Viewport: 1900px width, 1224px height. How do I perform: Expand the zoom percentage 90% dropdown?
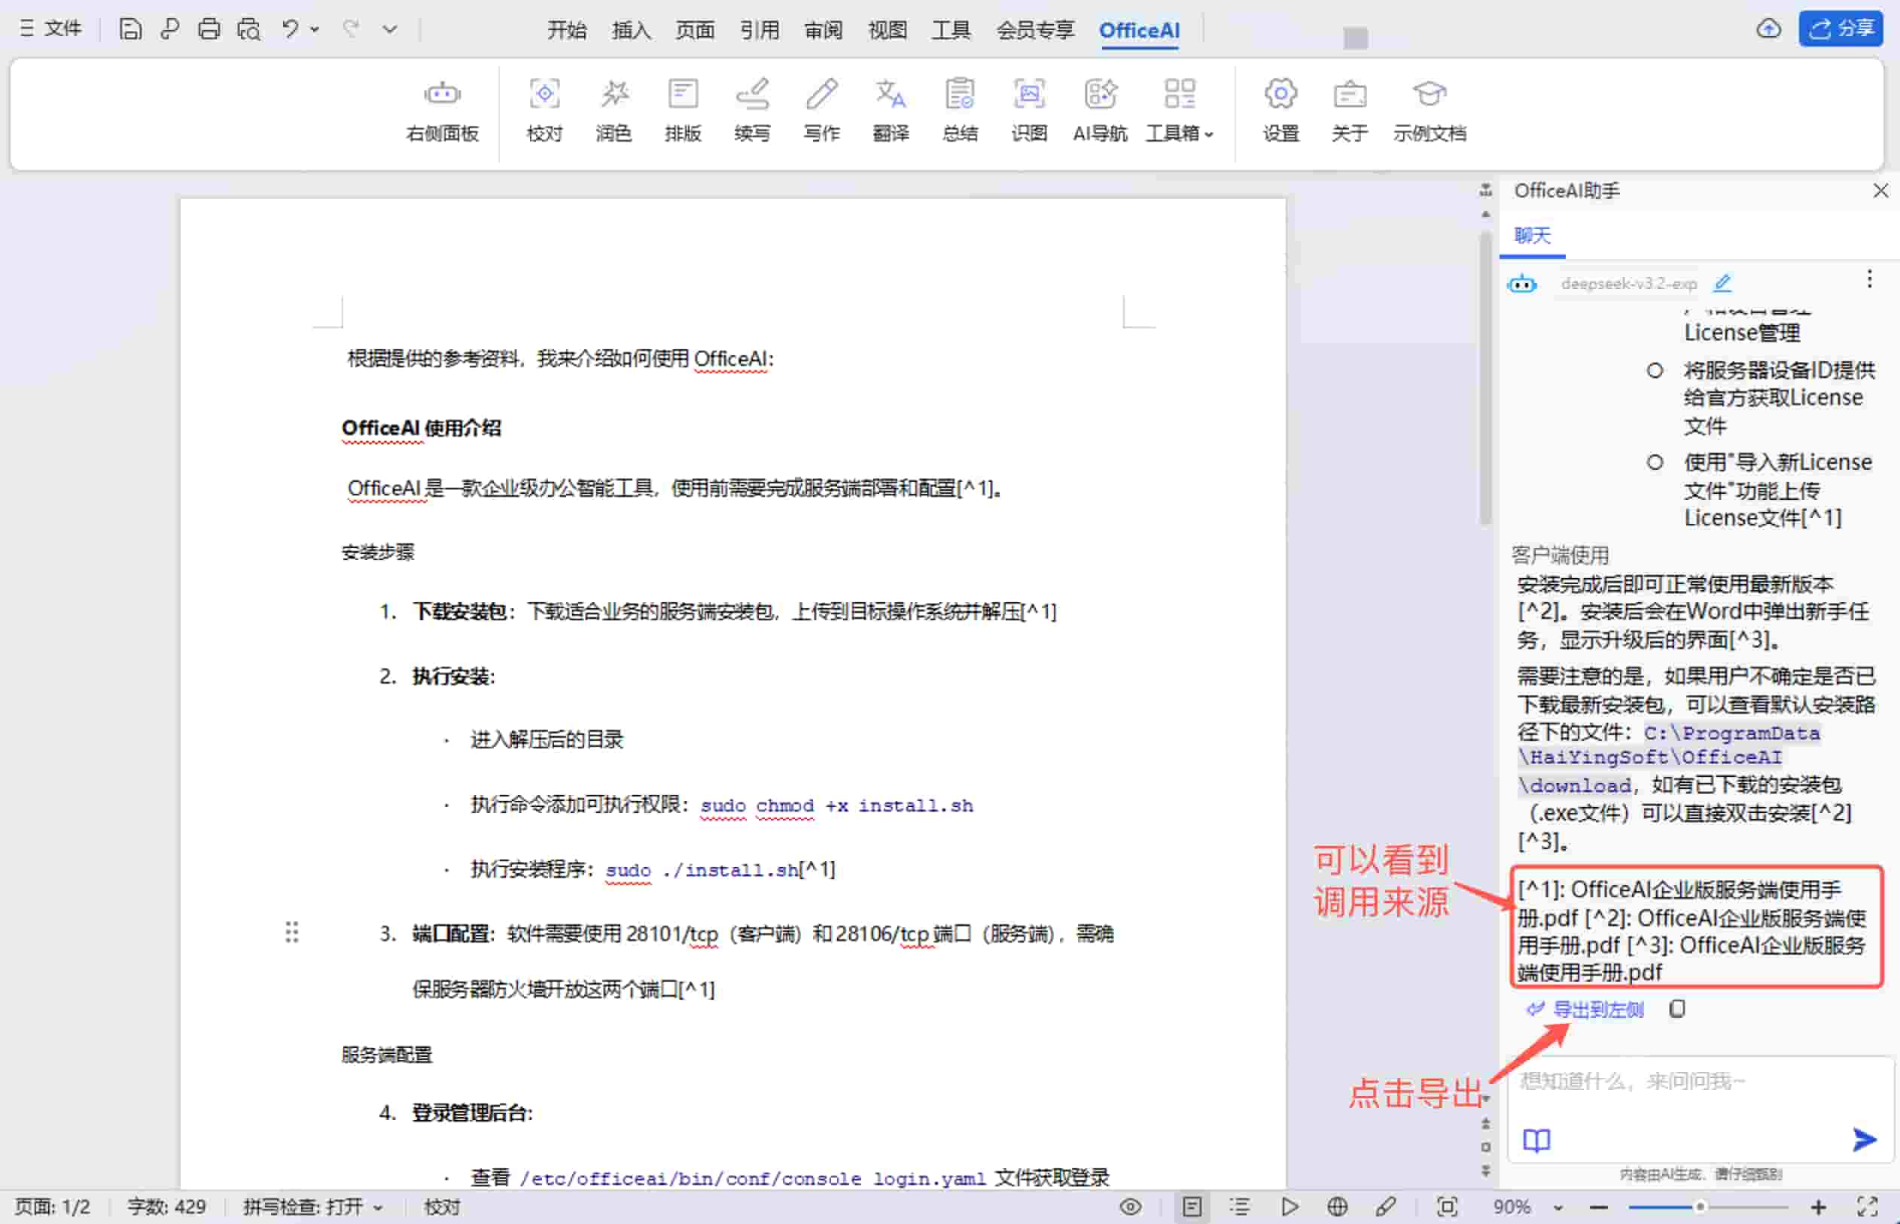1557,1207
